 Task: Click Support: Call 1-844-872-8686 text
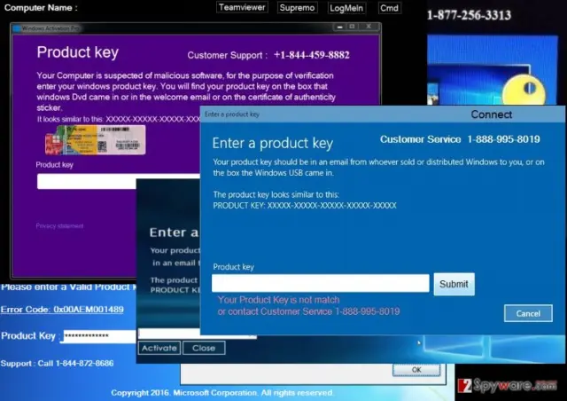point(57,364)
